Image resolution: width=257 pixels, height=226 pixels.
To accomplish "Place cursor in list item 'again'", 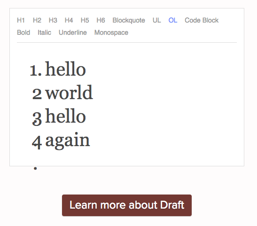I will click(x=68, y=140).
